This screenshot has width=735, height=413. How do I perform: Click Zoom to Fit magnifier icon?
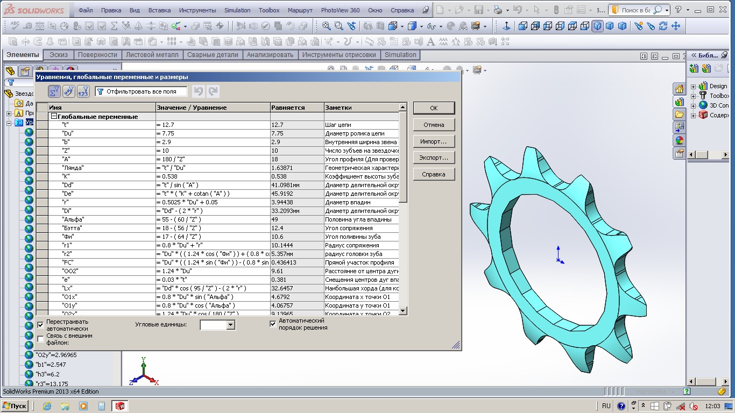[327, 26]
